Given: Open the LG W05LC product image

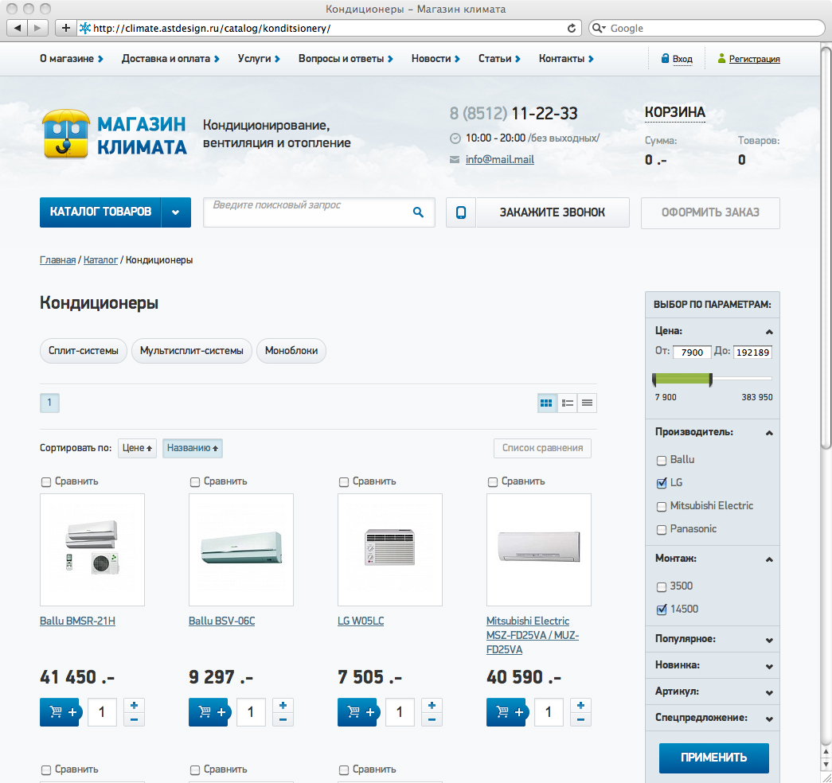Looking at the screenshot, I should pyautogui.click(x=390, y=550).
